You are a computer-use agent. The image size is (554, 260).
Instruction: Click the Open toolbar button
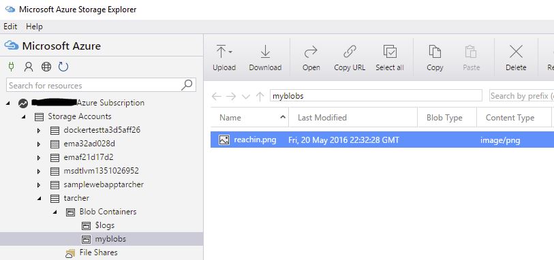click(x=311, y=58)
